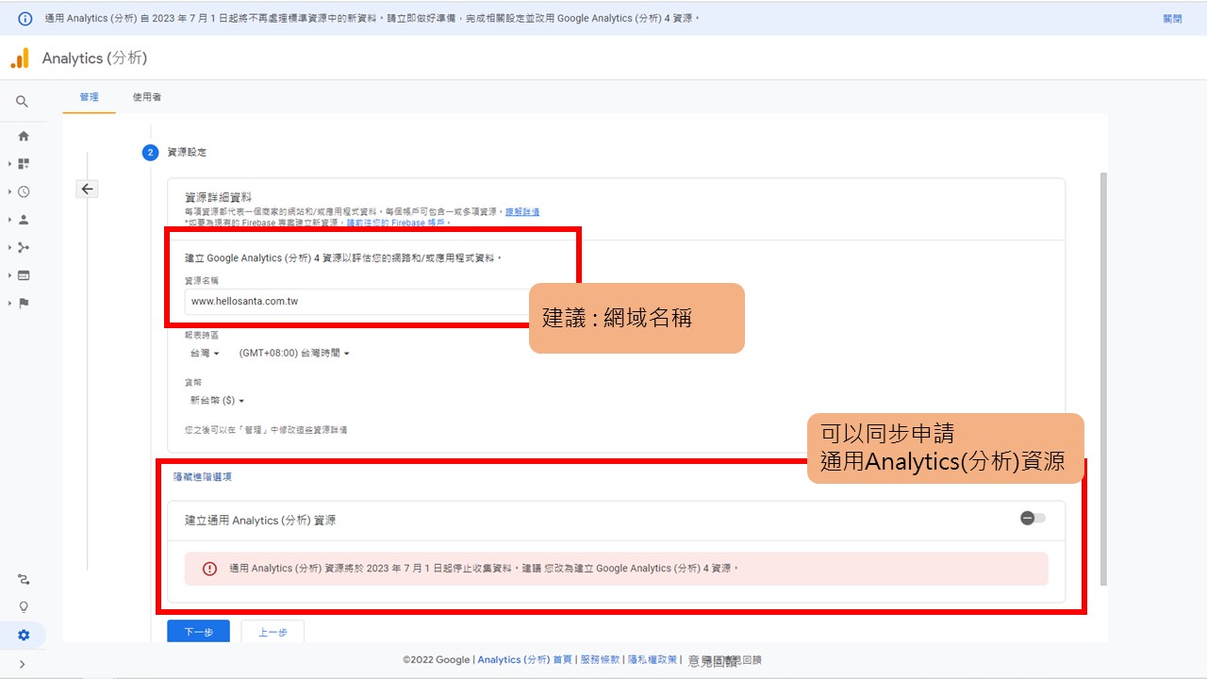Expand the Conversions section arrow
The height and width of the screenshot is (679, 1207).
click(x=9, y=303)
